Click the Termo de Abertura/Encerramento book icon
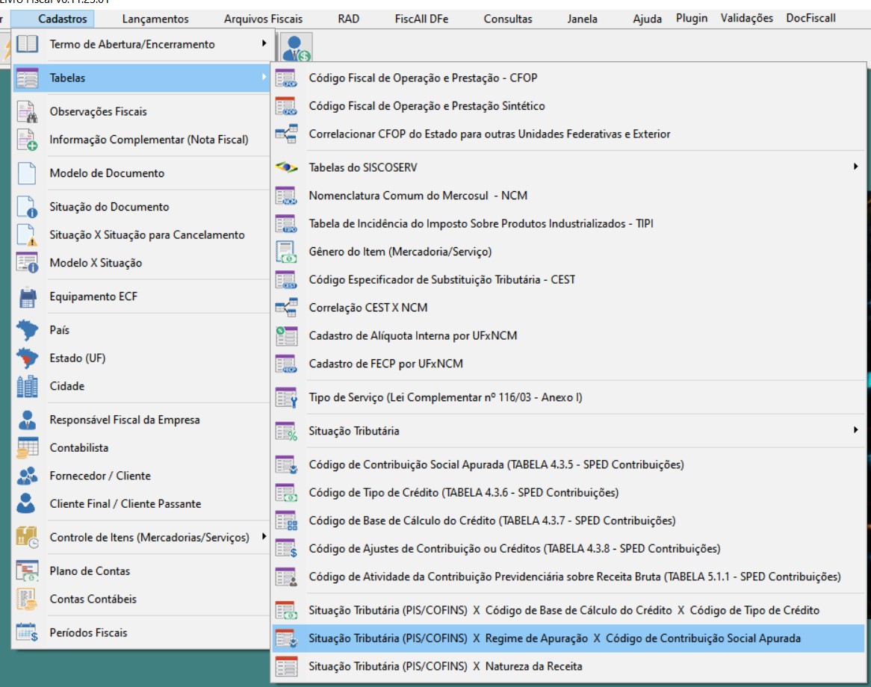The image size is (871, 687). point(27,44)
